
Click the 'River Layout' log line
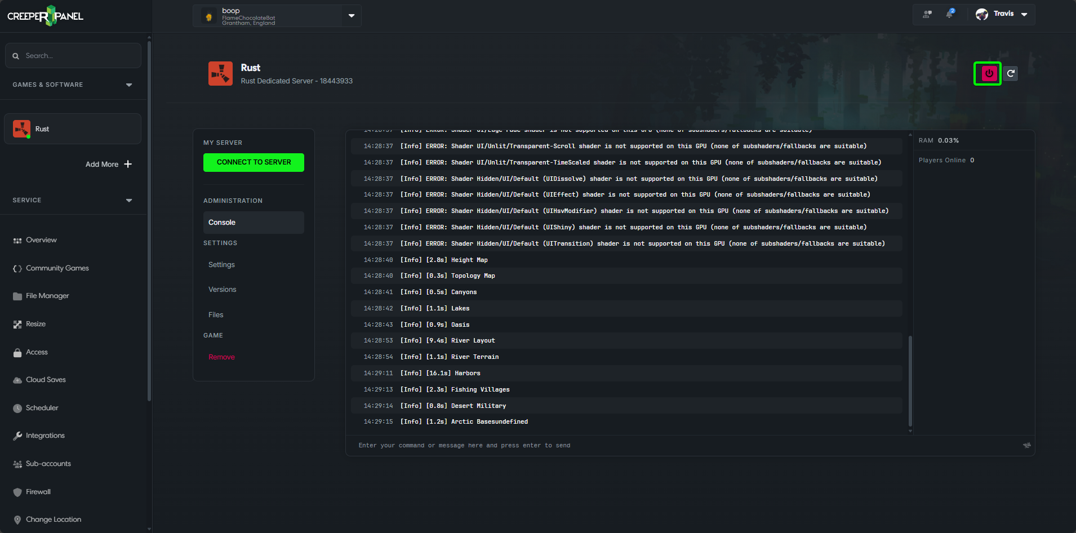tap(626, 340)
